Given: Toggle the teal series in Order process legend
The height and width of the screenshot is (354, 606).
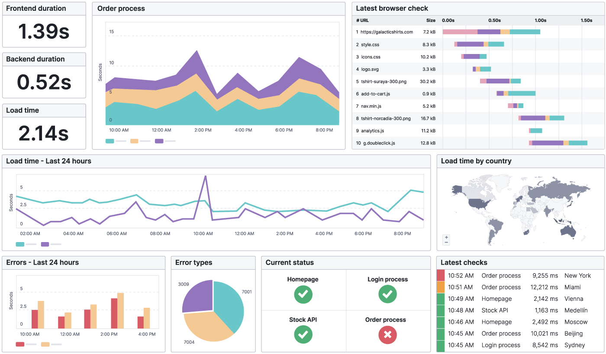Looking at the screenshot, I should (x=110, y=140).
